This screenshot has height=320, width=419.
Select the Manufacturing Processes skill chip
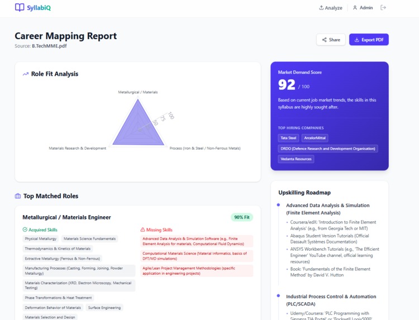[79, 271]
